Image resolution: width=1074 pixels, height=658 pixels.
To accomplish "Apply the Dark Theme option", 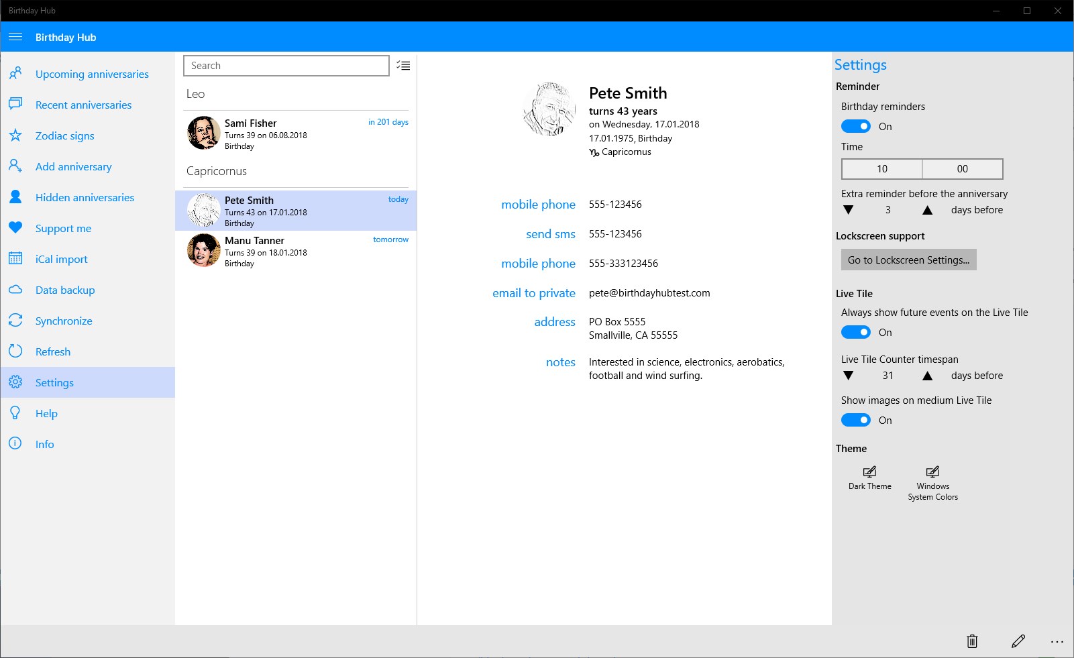I will (869, 476).
